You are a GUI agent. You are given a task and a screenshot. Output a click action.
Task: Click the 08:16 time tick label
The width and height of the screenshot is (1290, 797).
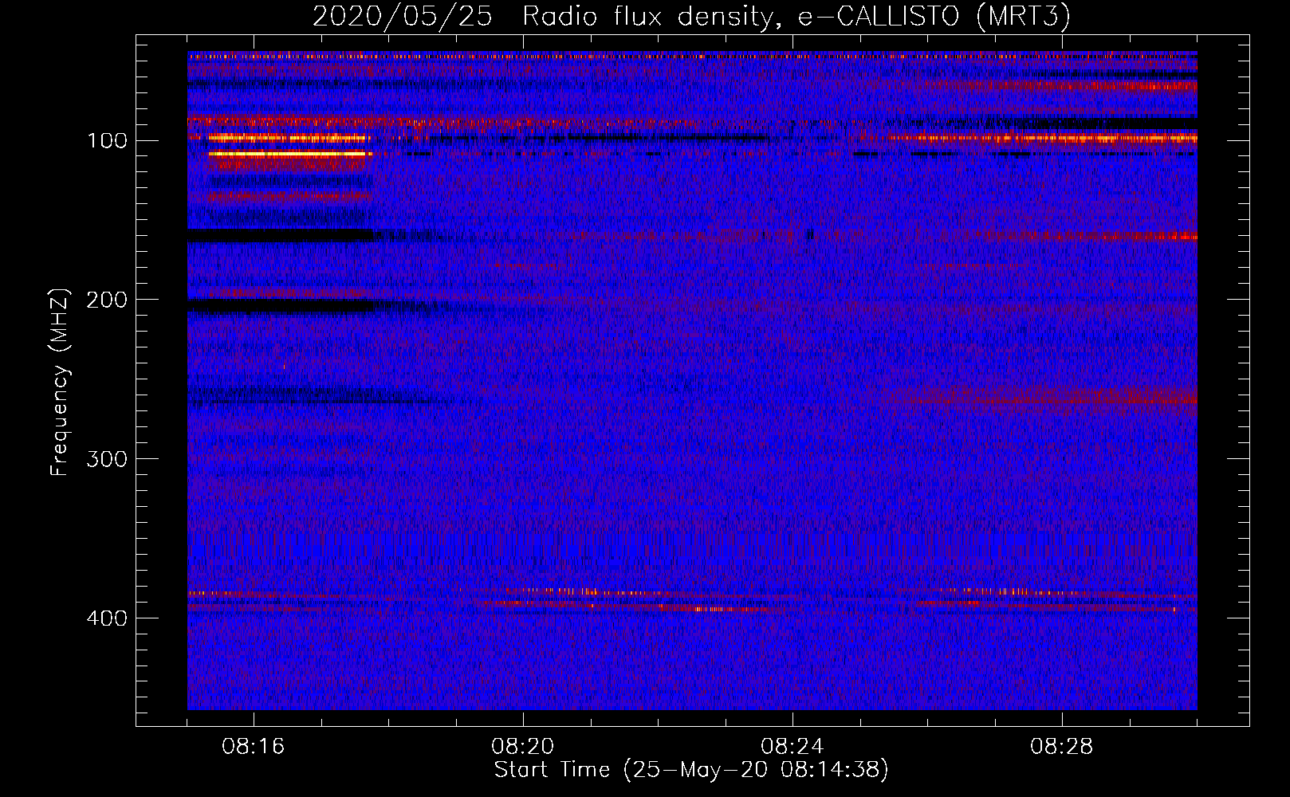click(x=253, y=747)
